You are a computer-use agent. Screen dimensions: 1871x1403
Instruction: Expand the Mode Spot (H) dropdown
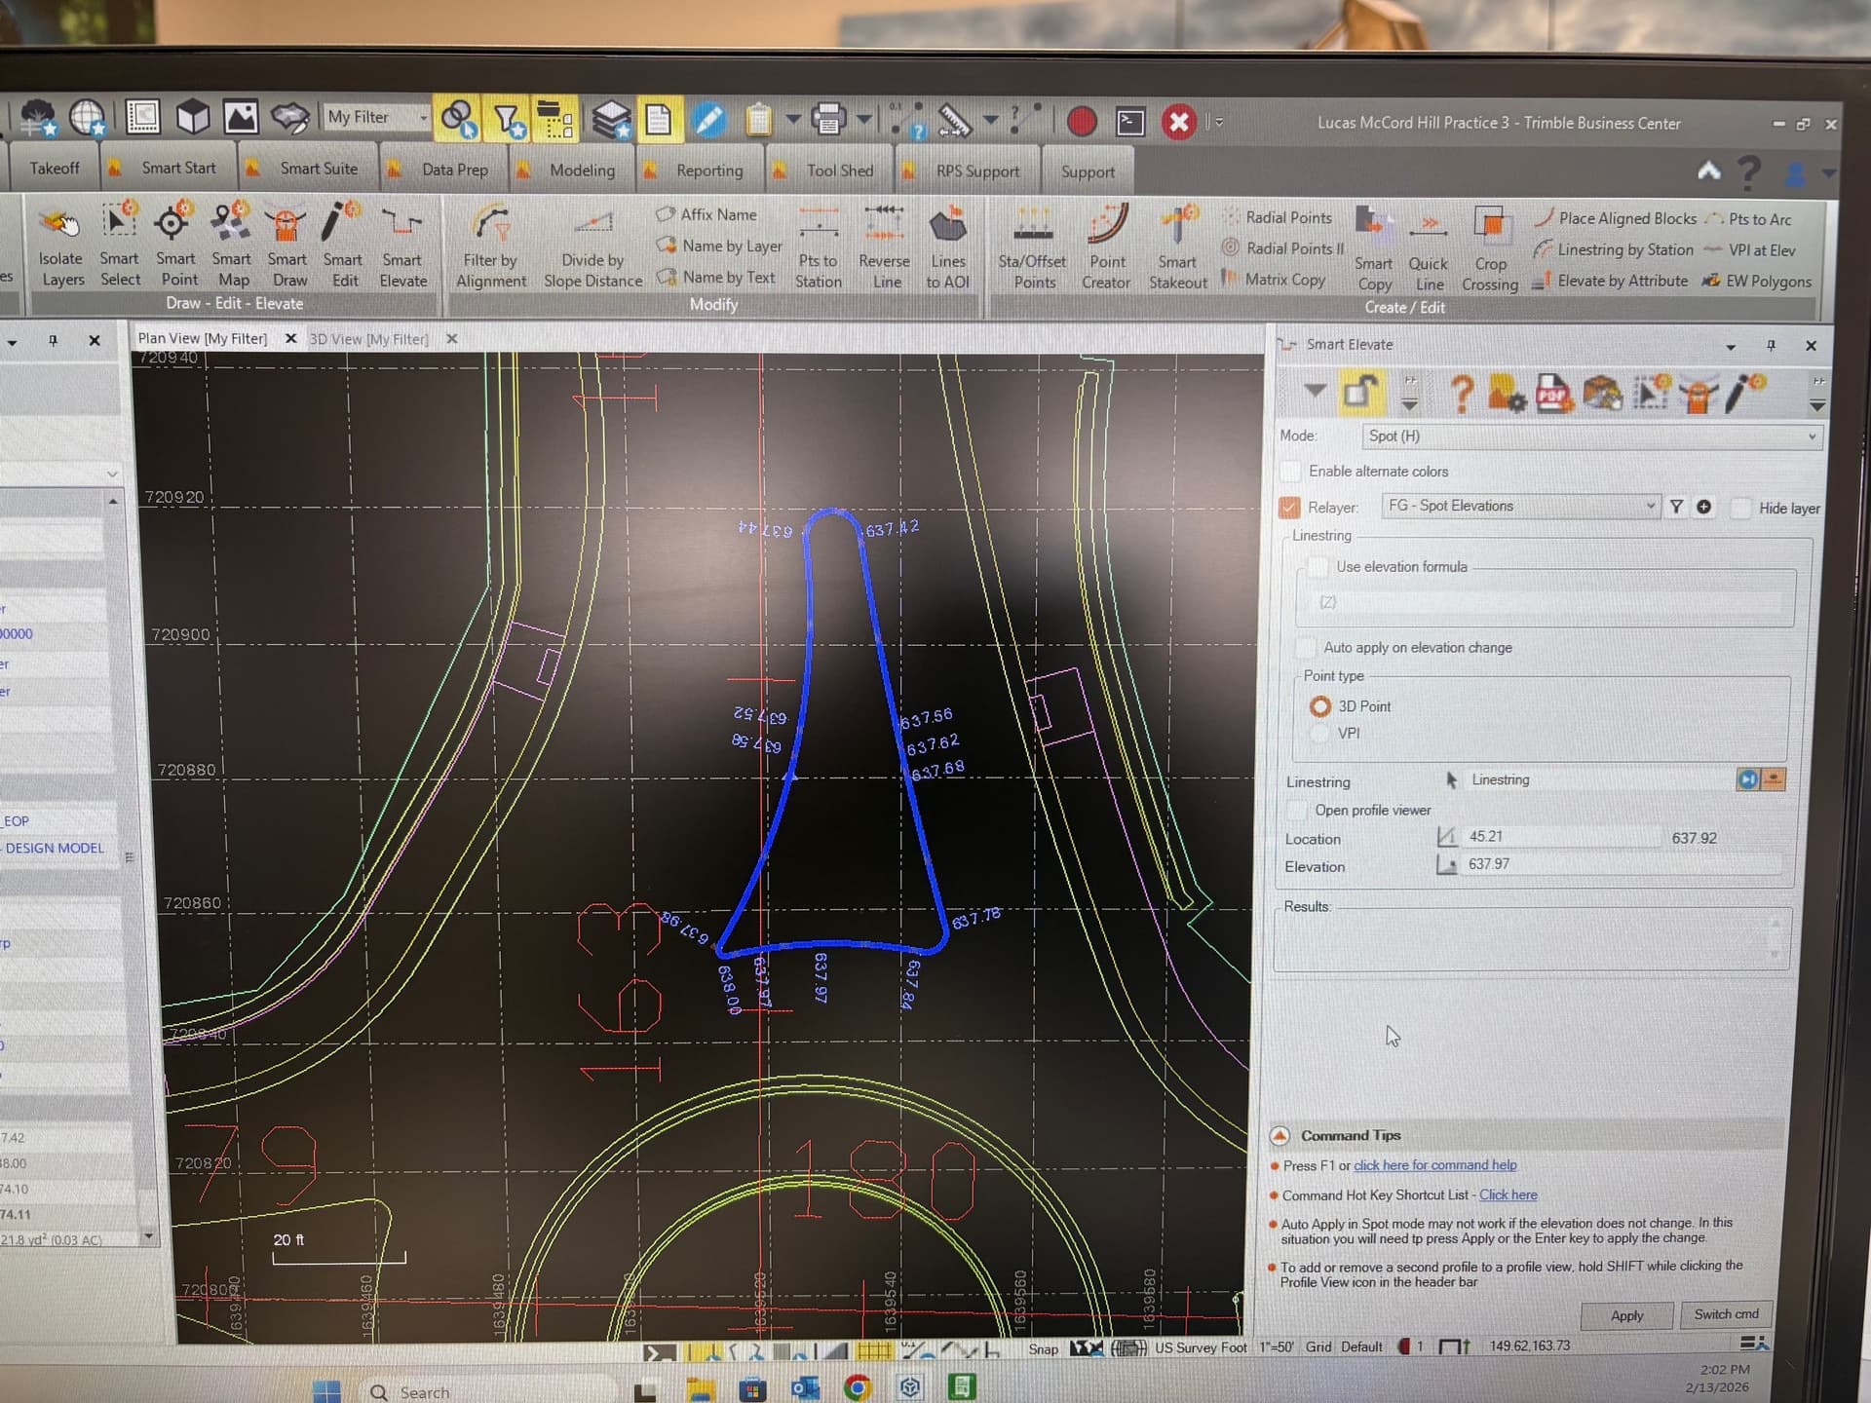1810,436
